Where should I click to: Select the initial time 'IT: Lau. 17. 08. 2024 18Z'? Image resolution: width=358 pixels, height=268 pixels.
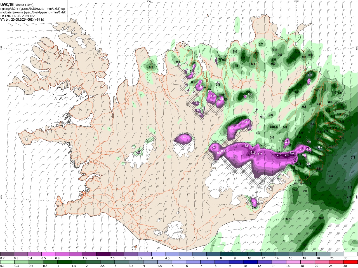(18, 16)
